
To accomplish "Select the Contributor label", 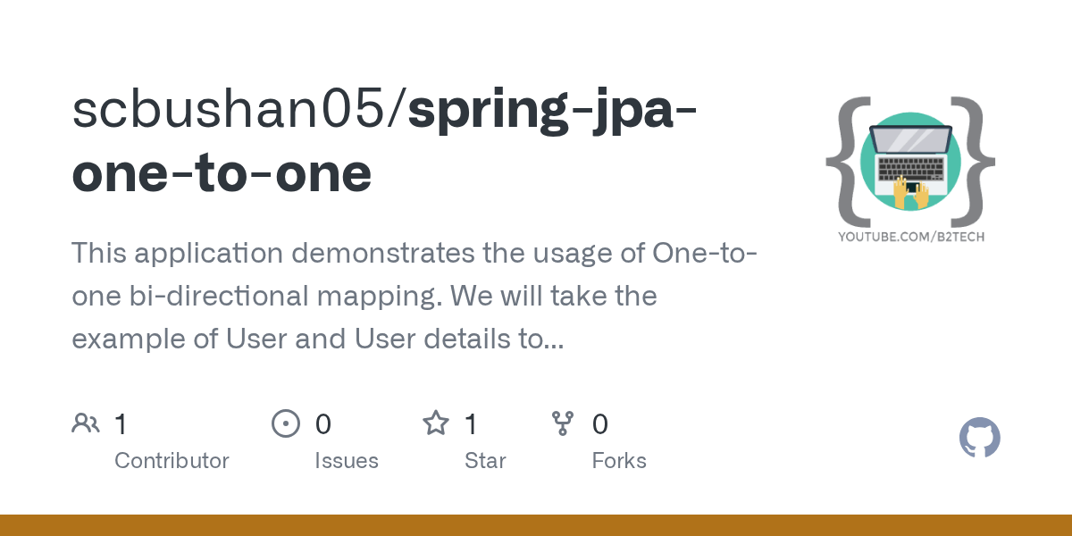I will click(172, 461).
